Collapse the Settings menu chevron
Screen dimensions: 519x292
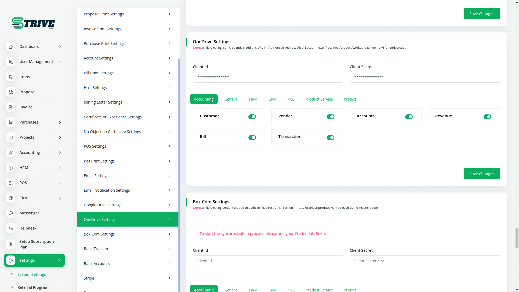(x=59, y=260)
